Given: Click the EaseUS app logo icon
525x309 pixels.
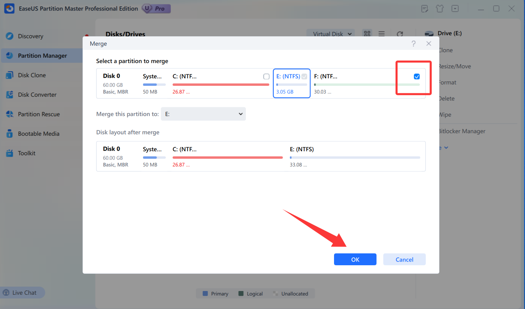Looking at the screenshot, I should [10, 8].
